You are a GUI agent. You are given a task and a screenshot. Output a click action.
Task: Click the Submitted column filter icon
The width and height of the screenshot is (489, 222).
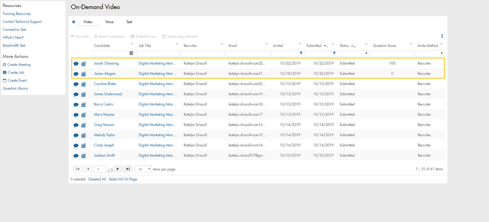334,53
